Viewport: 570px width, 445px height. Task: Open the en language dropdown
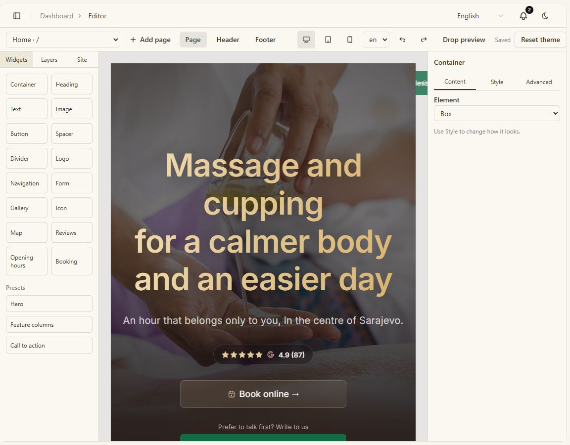click(x=376, y=40)
